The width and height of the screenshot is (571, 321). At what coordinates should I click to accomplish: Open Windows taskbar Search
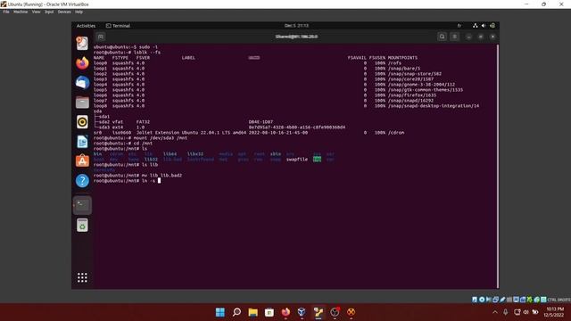(x=236, y=312)
